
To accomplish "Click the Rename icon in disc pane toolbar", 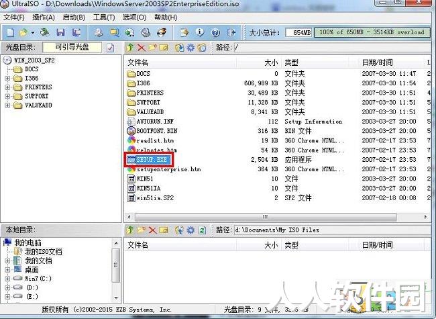I will click(x=164, y=48).
